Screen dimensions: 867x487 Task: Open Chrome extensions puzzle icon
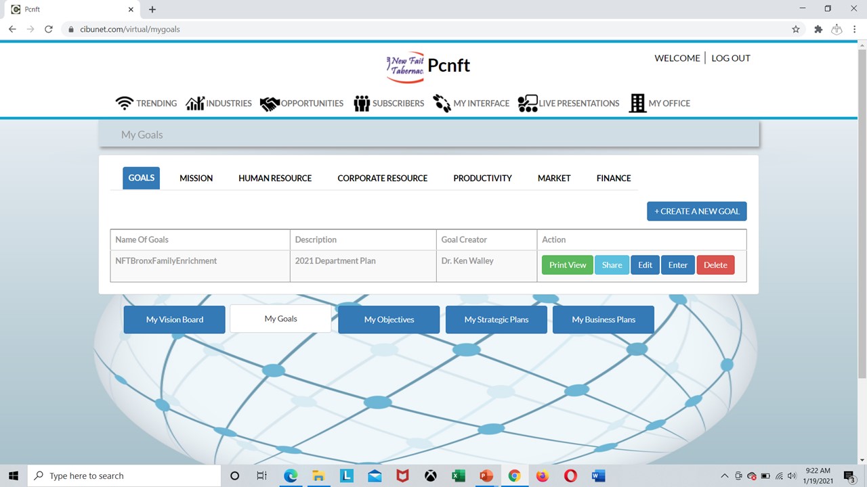818,29
